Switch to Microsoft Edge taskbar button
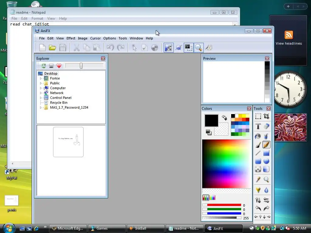 coord(68,228)
